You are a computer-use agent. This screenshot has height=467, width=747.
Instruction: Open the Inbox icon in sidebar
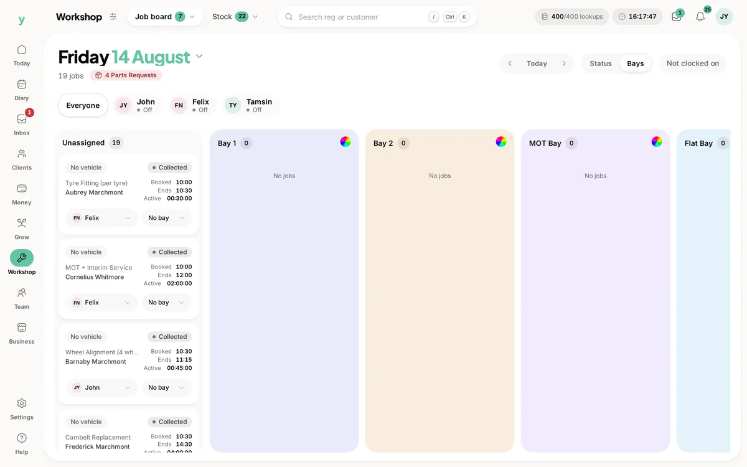22,119
